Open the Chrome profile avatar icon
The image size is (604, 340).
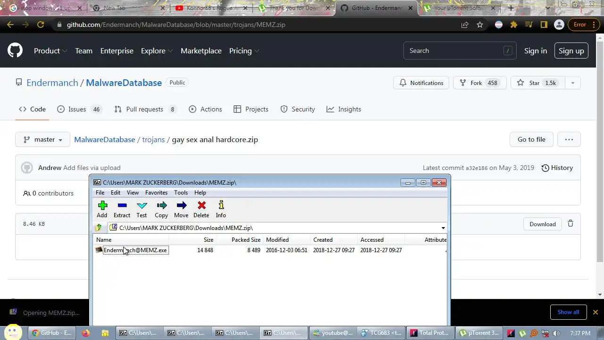click(x=559, y=25)
